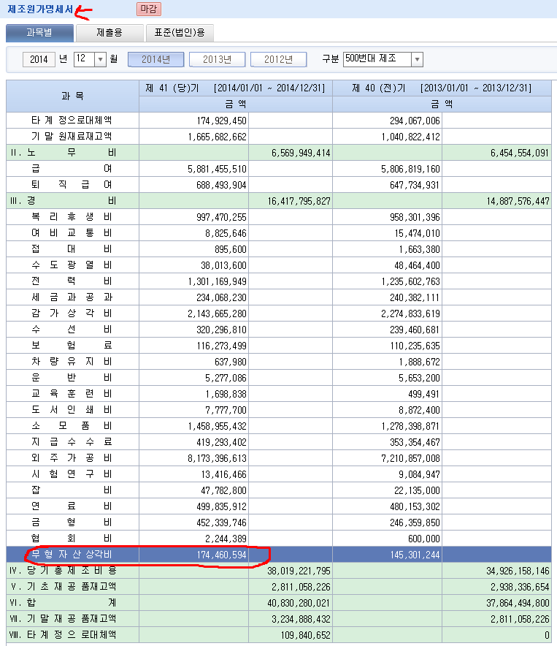Select the 교 육 훈 련 비 row label
The image size is (557, 646).
click(72, 393)
